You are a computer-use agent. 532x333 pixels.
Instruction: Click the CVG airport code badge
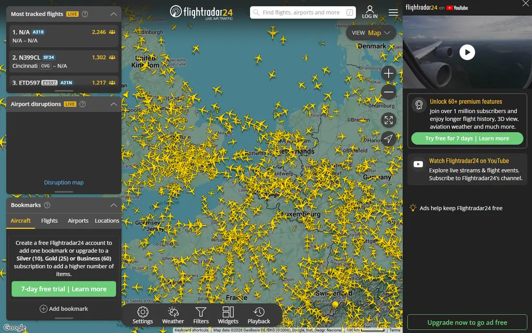(x=45, y=66)
